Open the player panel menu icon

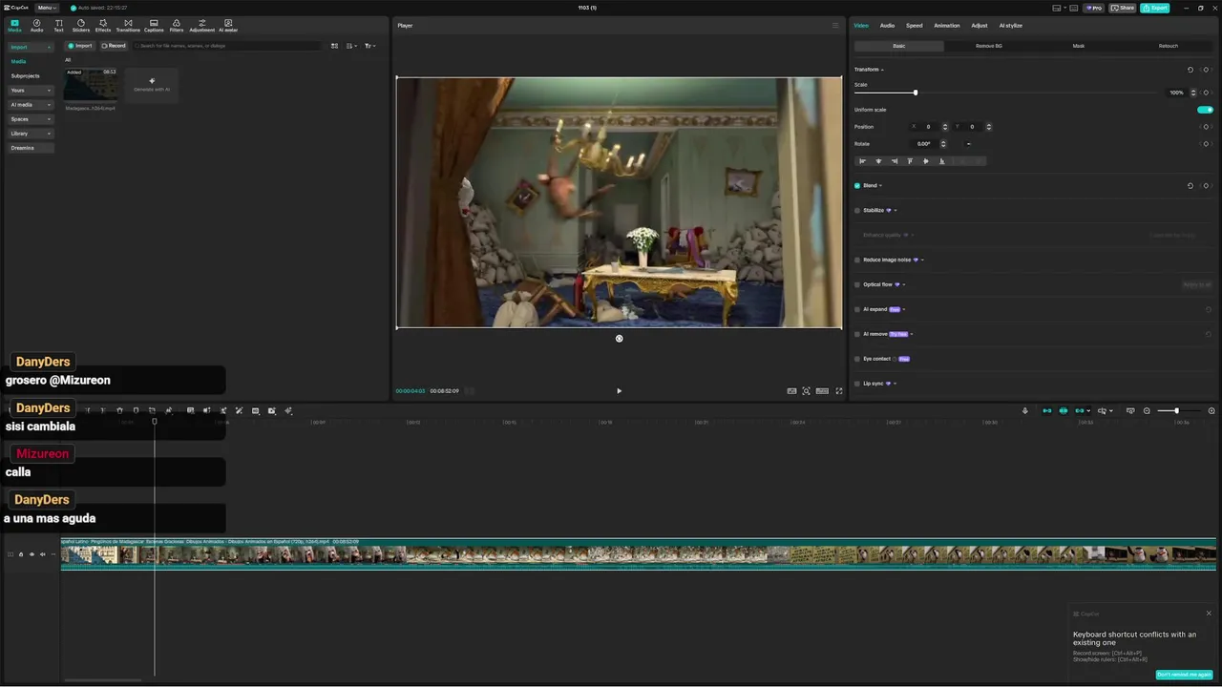tap(835, 26)
